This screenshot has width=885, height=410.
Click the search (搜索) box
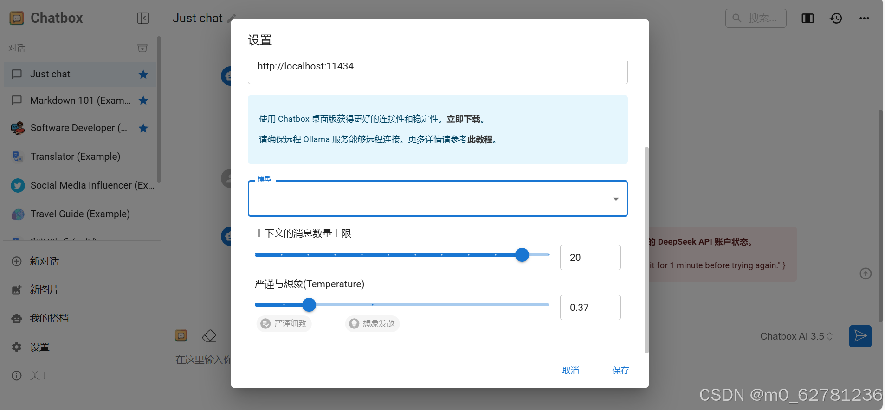(x=756, y=18)
